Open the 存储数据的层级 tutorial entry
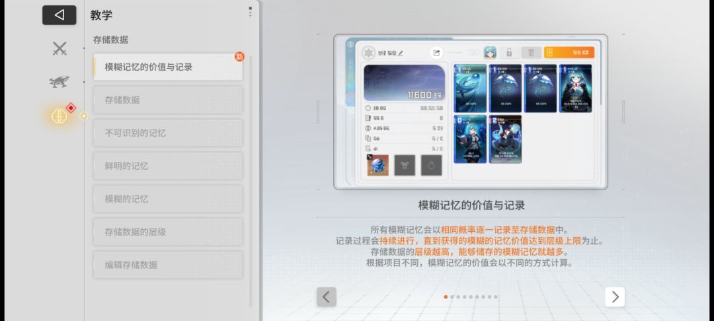 pyautogui.click(x=168, y=232)
